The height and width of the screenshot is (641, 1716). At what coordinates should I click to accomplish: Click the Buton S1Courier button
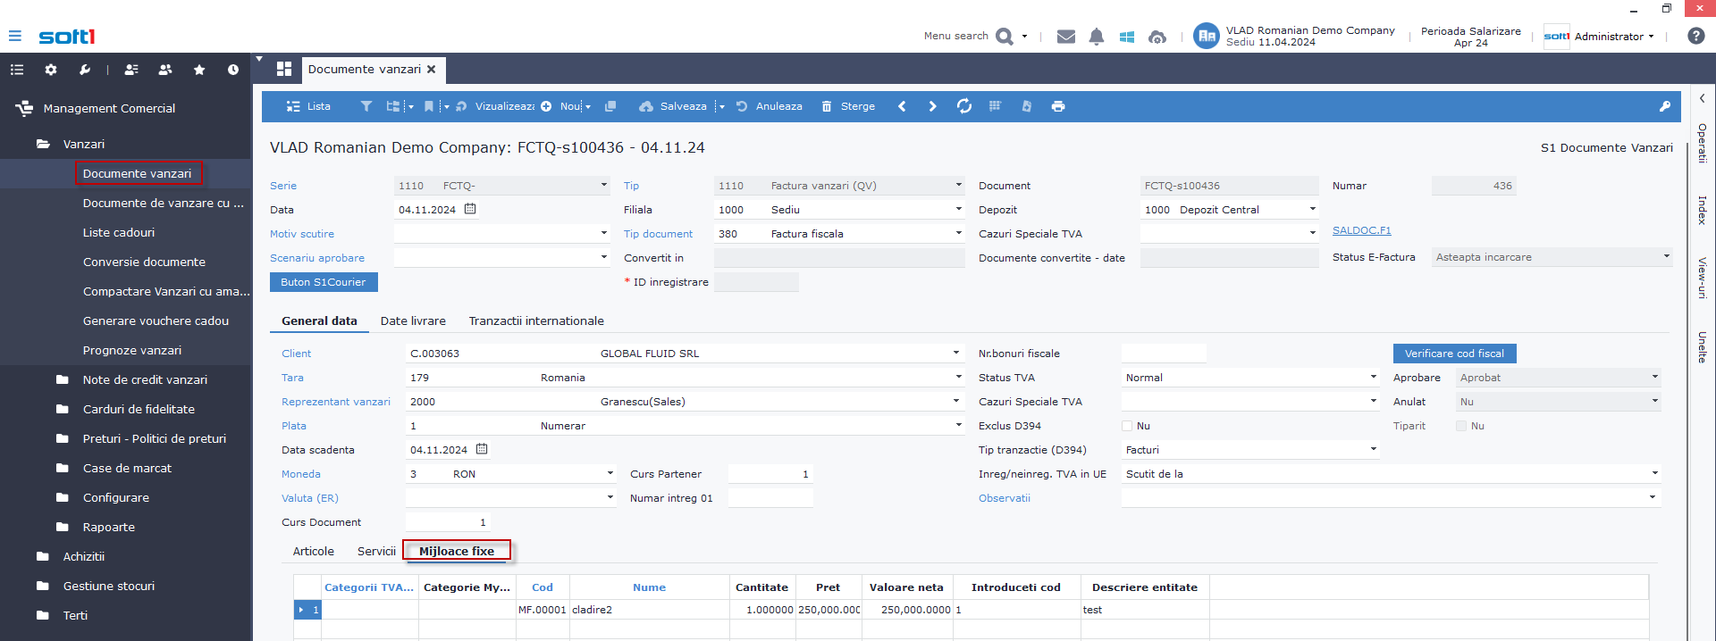coord(324,282)
